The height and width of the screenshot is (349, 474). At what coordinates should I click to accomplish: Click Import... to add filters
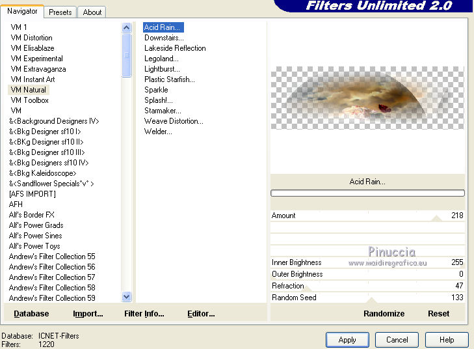coord(88,314)
